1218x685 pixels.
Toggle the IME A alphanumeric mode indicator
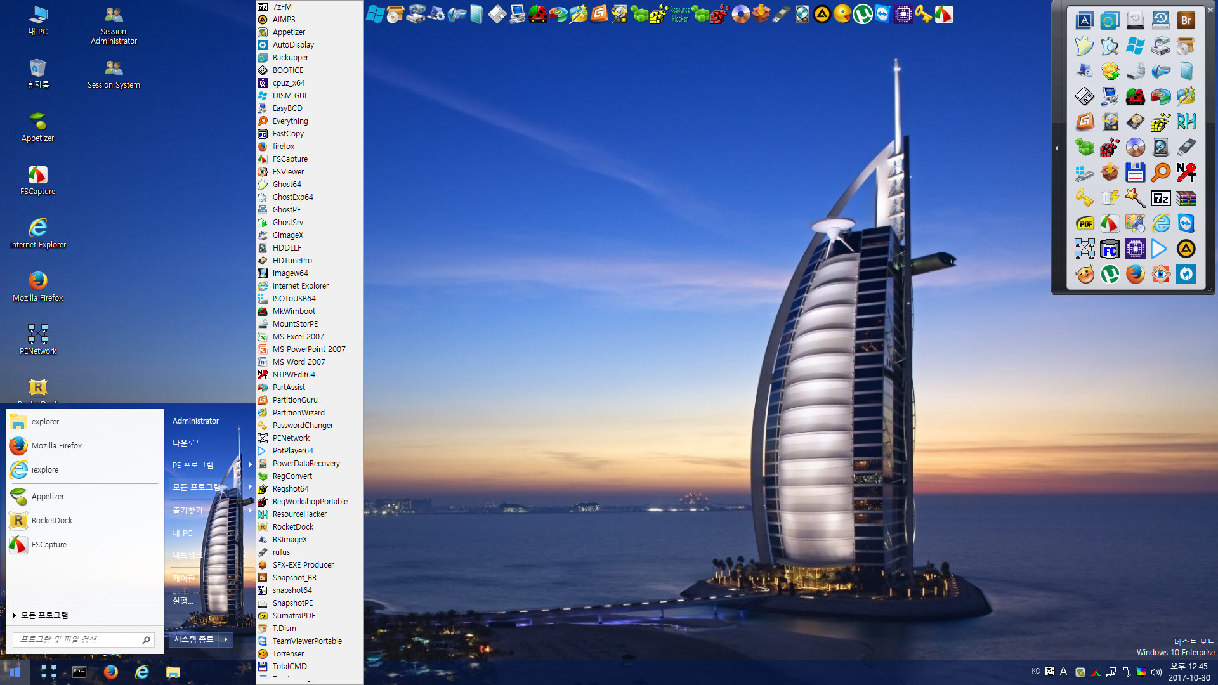click(1063, 671)
